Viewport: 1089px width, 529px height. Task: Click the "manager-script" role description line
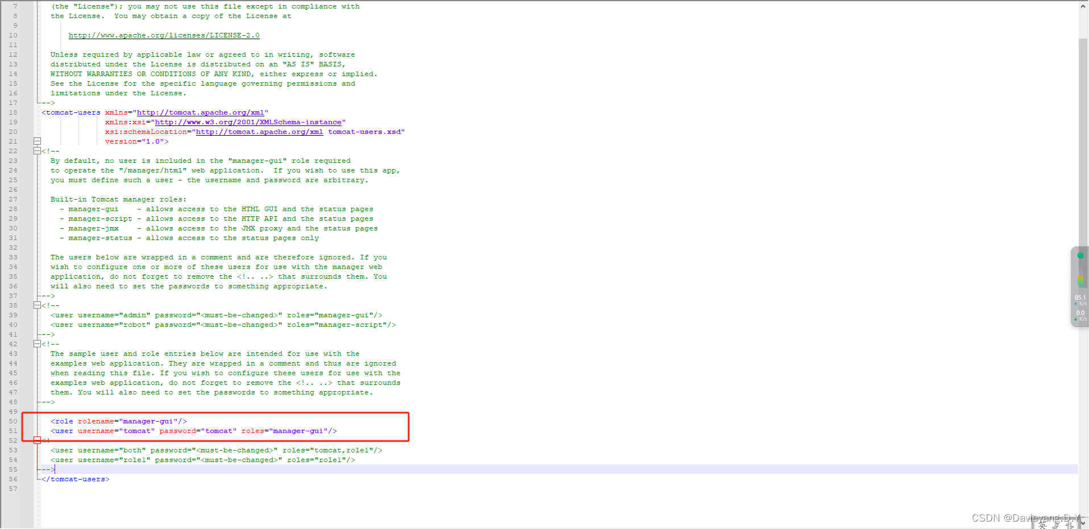point(217,219)
